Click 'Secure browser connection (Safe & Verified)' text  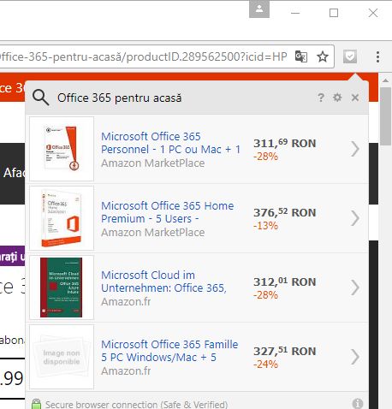coord(137,405)
